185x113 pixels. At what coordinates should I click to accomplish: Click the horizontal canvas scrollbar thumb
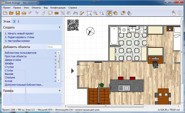click(106, 106)
